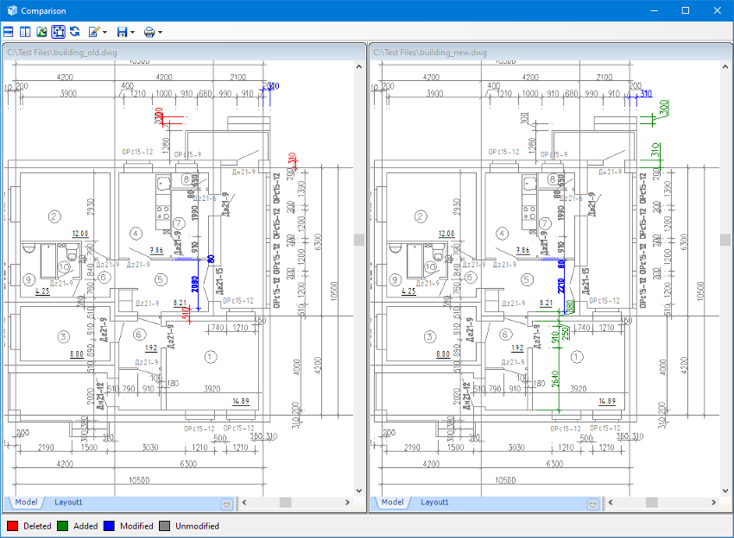
Task: Click the Added legend label
Action: click(85, 526)
